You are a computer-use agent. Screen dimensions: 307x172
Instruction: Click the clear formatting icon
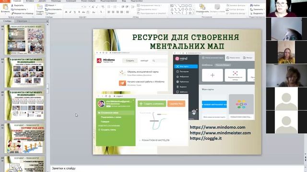click(103, 7)
